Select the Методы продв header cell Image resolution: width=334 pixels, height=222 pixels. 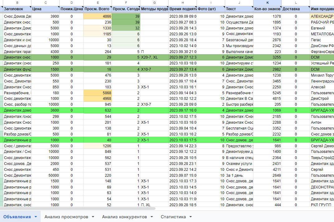[x=154, y=9]
